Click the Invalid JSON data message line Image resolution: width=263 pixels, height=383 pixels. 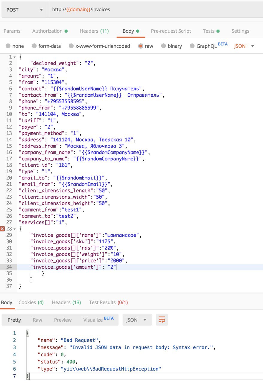click(x=127, y=347)
